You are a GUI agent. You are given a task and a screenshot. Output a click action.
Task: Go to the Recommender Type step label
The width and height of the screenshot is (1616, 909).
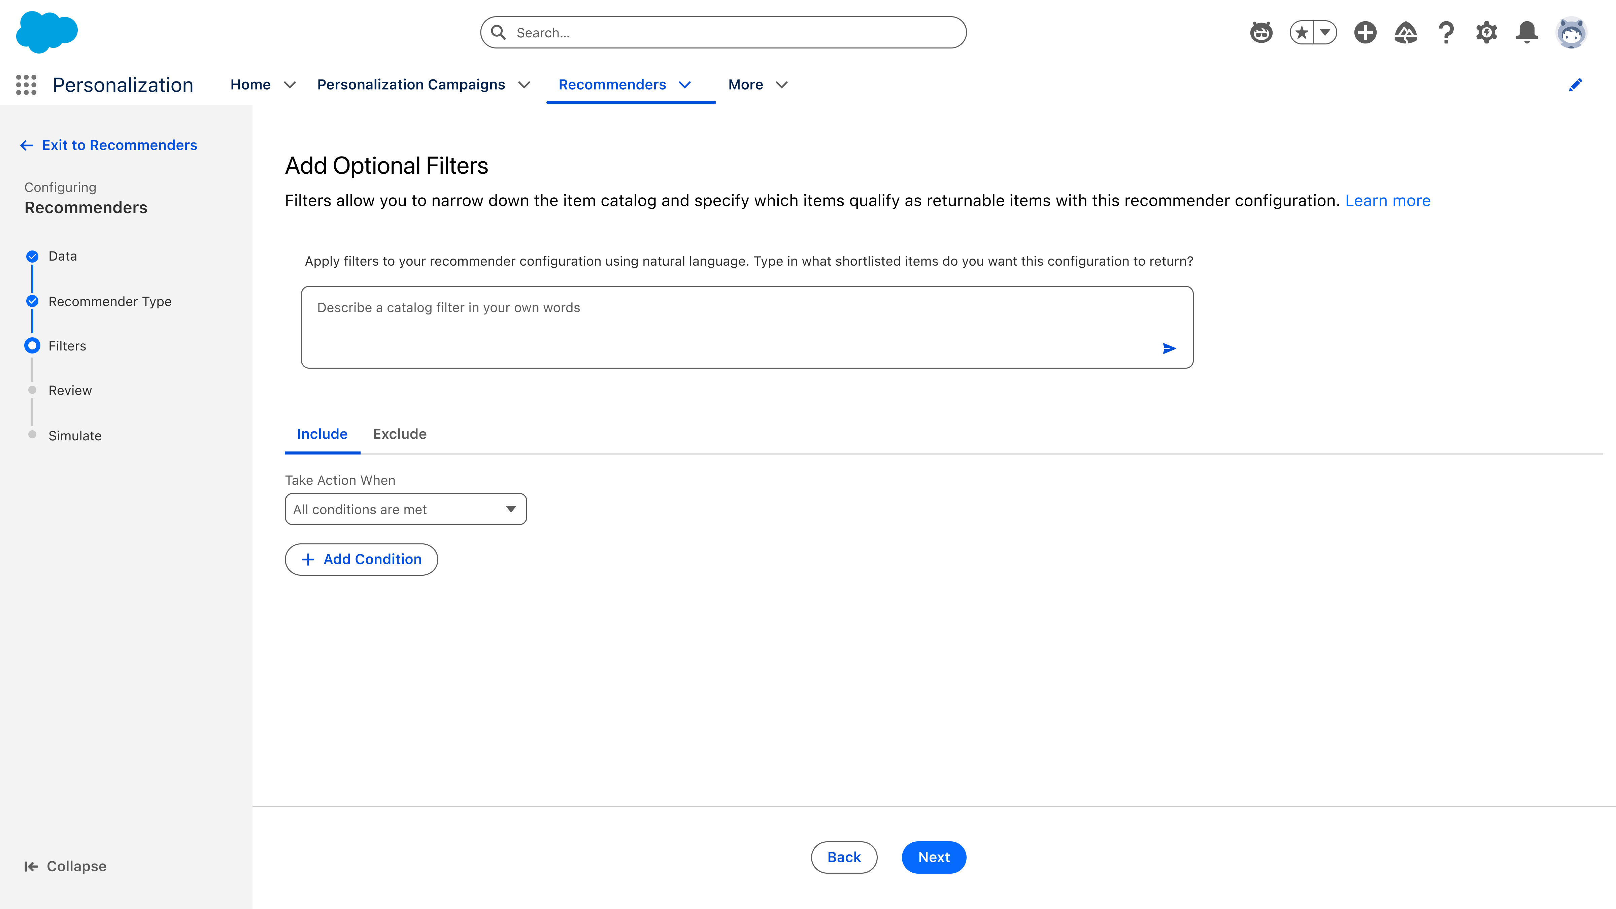(x=110, y=302)
